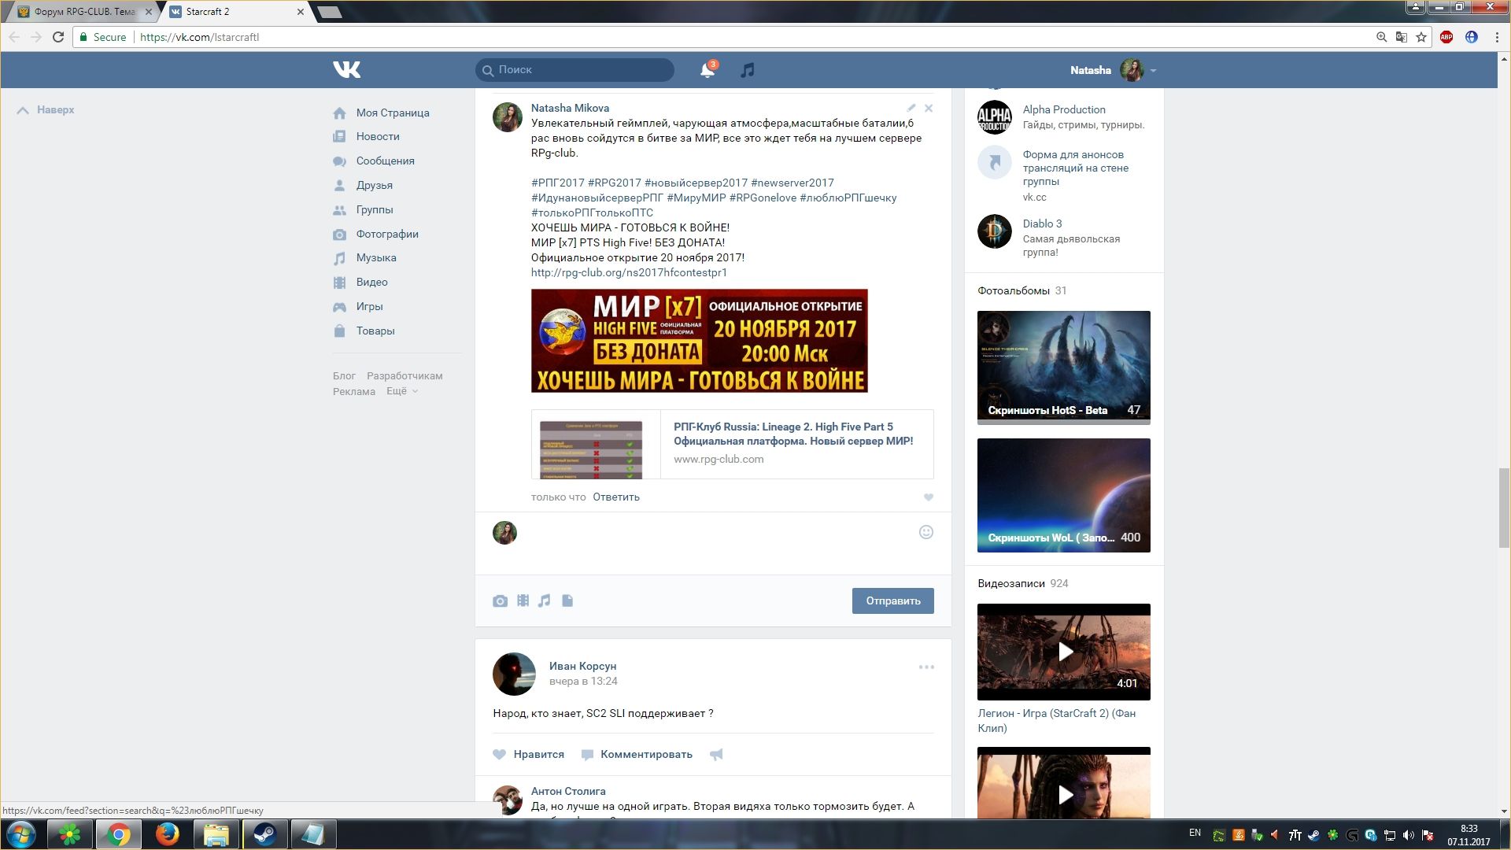
Task: Attach a photo with camera icon
Action: [500, 601]
